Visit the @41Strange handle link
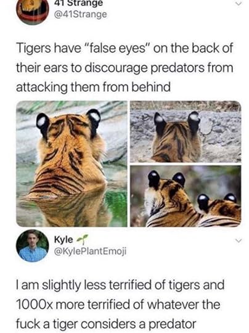This screenshot has width=249, height=333. click(81, 14)
